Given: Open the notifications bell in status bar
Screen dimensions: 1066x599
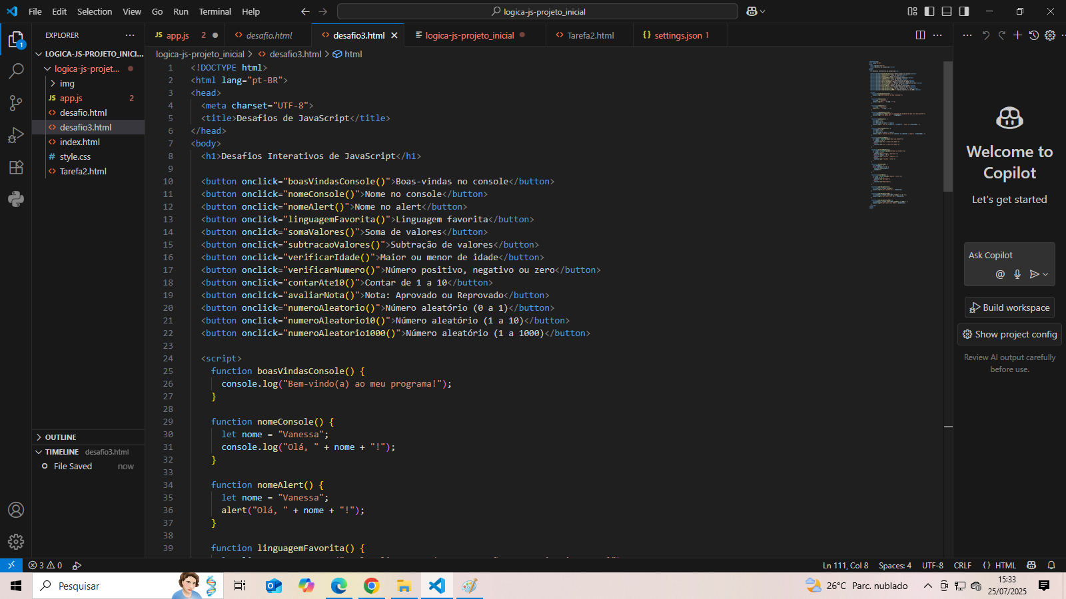Looking at the screenshot, I should pyautogui.click(x=1051, y=565).
